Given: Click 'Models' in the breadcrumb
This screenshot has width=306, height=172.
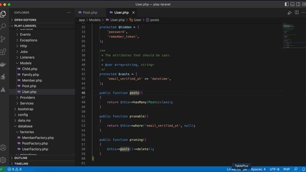Looking at the screenshot, I should 95,20.
